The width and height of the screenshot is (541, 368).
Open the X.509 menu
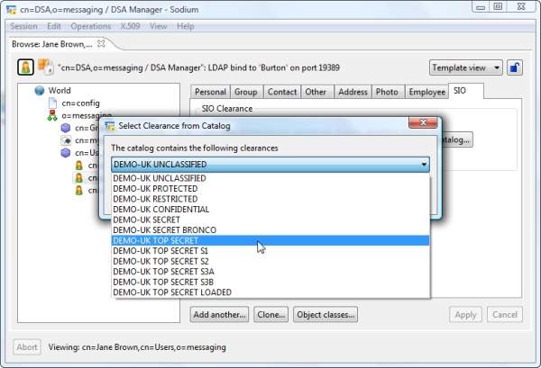[x=129, y=26]
